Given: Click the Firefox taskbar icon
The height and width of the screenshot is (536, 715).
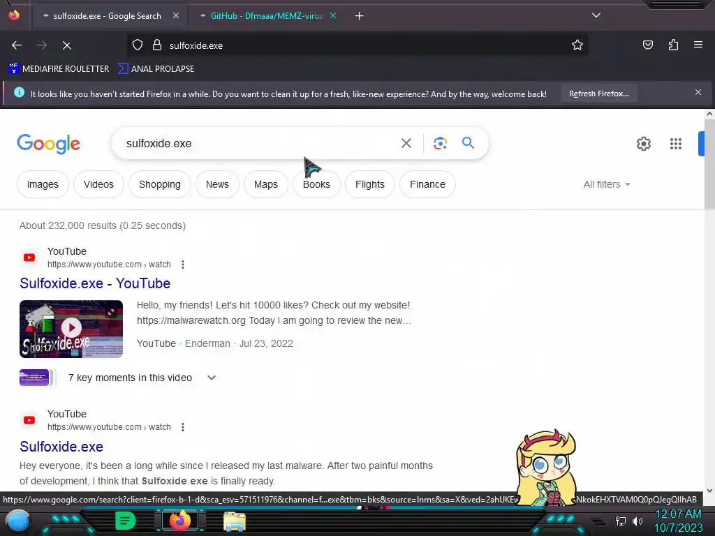Looking at the screenshot, I should pos(179,521).
